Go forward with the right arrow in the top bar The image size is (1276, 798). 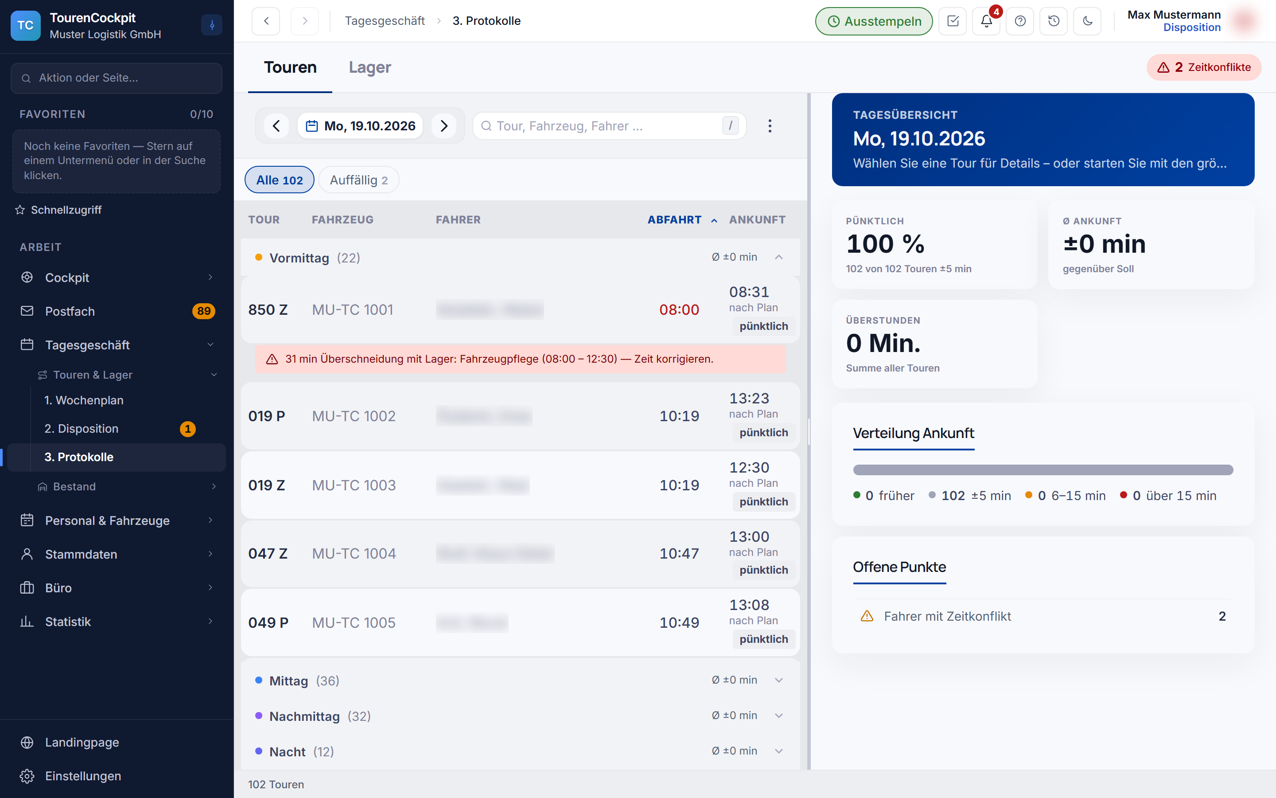click(305, 21)
